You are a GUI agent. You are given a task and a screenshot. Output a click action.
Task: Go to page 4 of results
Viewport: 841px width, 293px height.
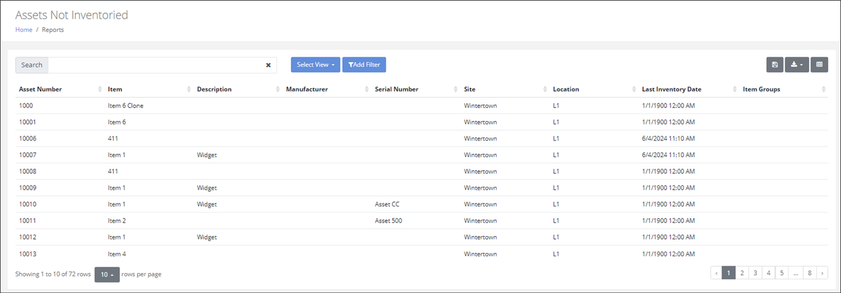[768, 273]
